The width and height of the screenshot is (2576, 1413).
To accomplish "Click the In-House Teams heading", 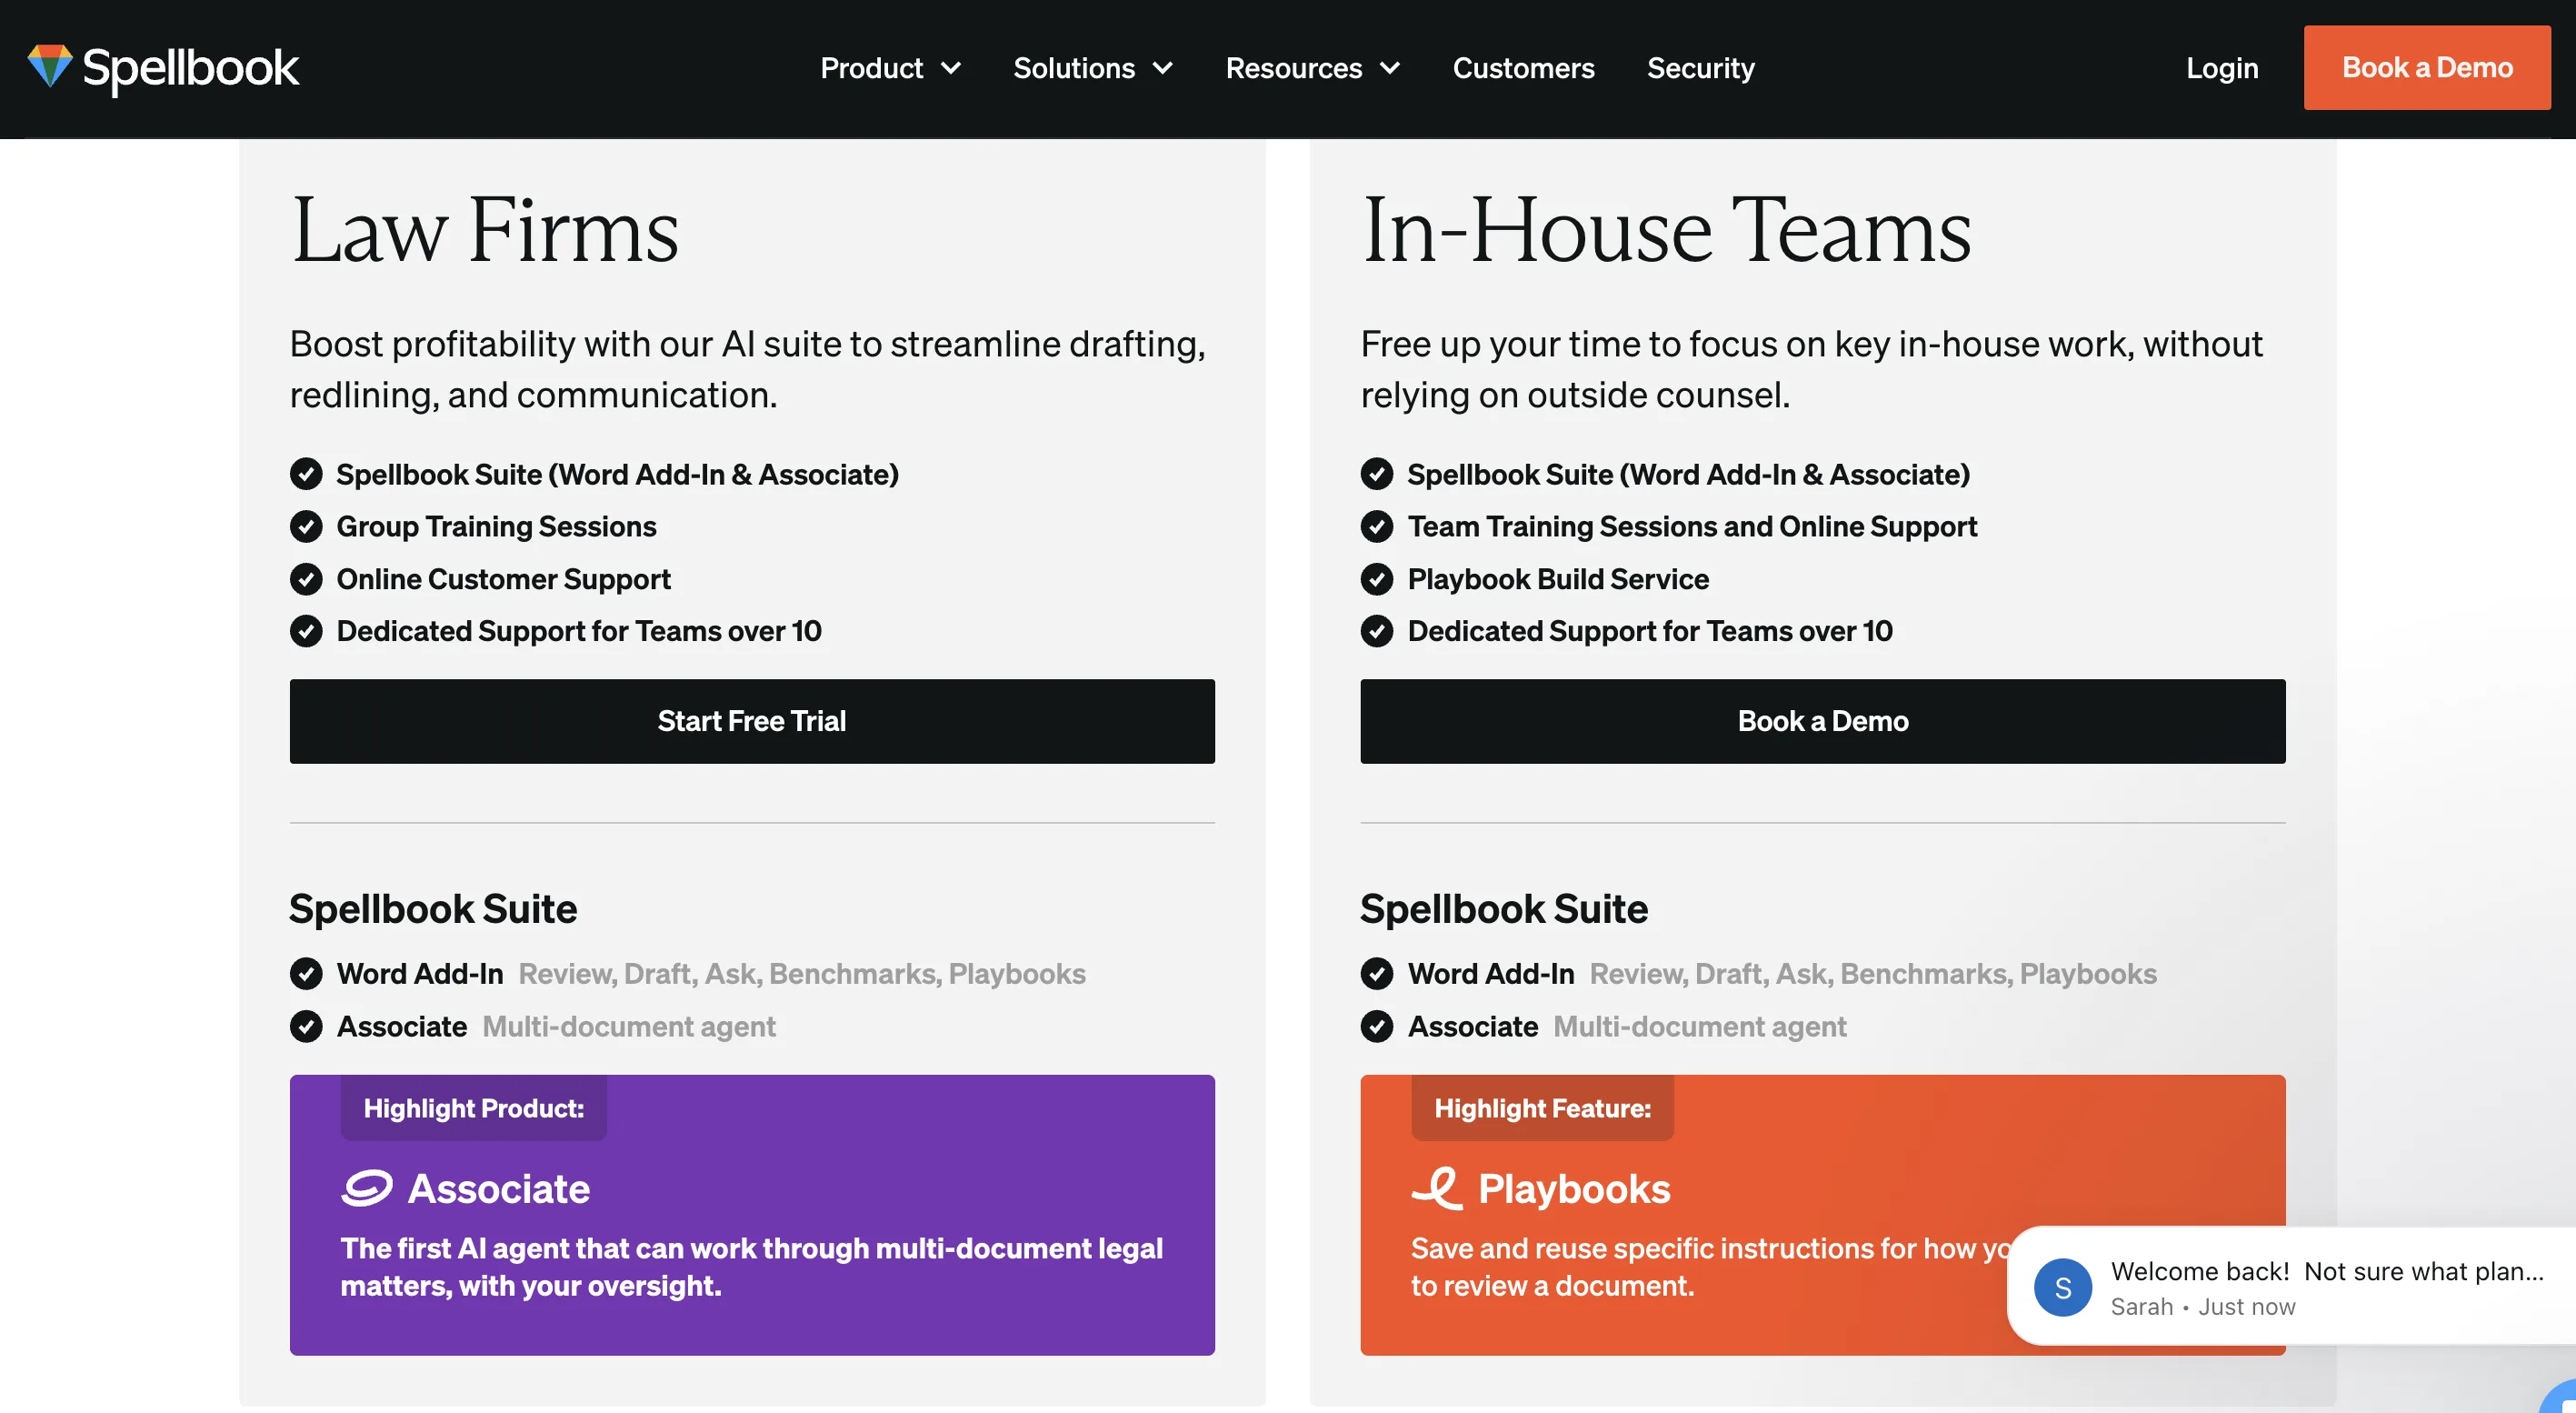I will coord(1666,231).
